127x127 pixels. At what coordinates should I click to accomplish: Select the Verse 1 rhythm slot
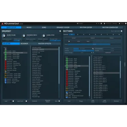(74, 38)
